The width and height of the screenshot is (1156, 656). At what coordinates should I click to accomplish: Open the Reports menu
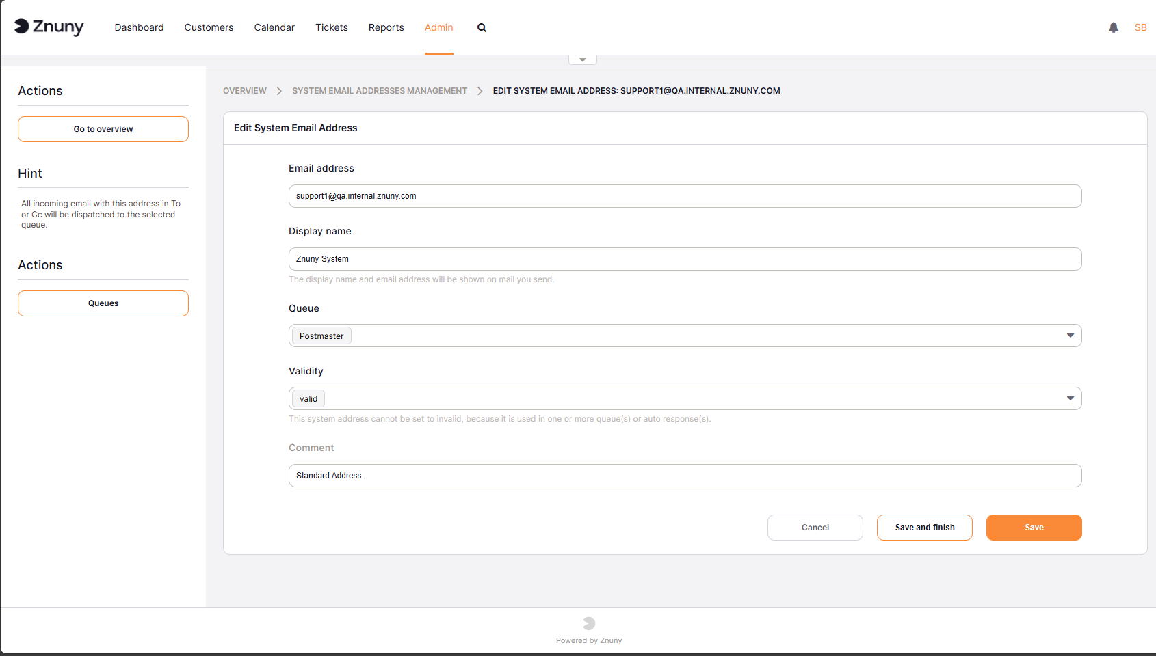pyautogui.click(x=386, y=27)
